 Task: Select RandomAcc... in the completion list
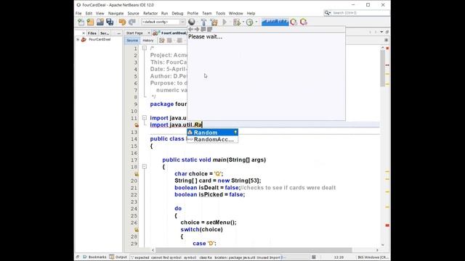212,139
